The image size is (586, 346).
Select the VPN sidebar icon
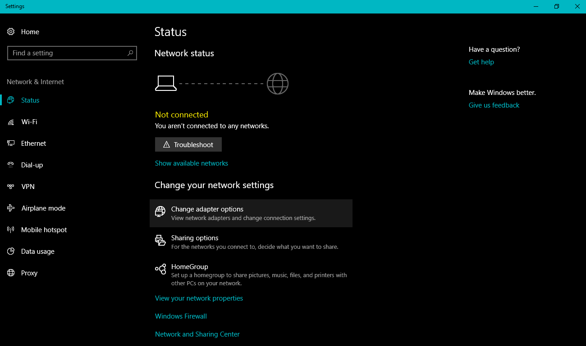click(x=10, y=186)
